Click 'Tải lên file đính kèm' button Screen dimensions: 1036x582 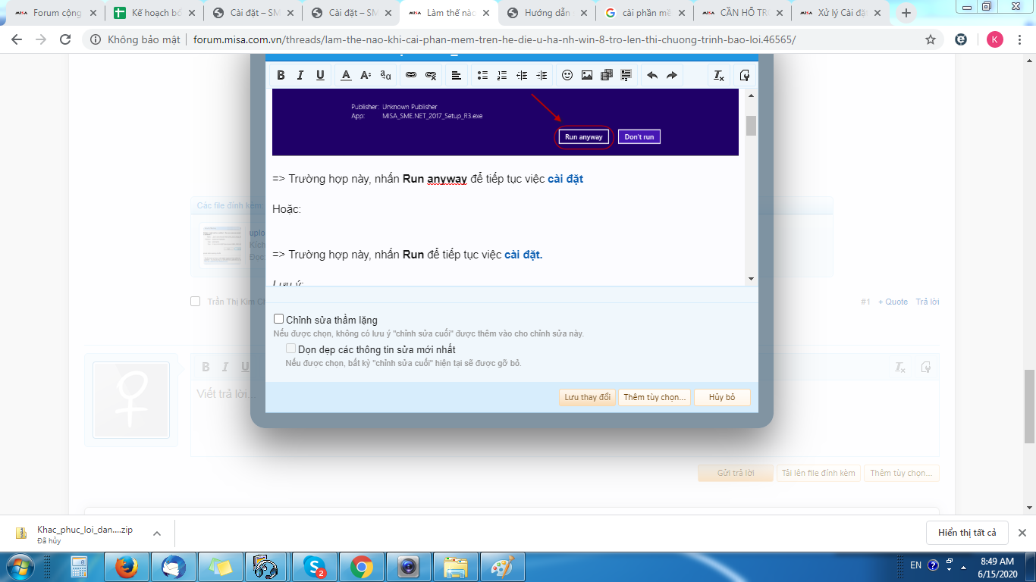(818, 473)
